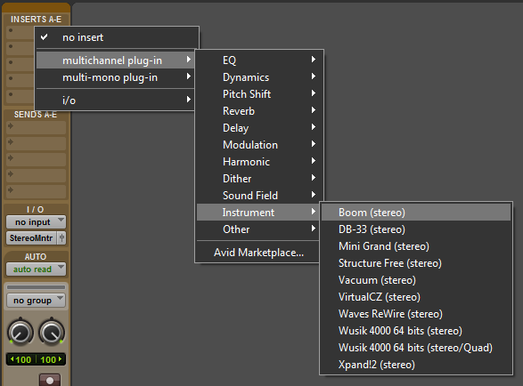Insert Vacuum (stereo) synth
Screen dimensions: 523x386
[x=416, y=280]
